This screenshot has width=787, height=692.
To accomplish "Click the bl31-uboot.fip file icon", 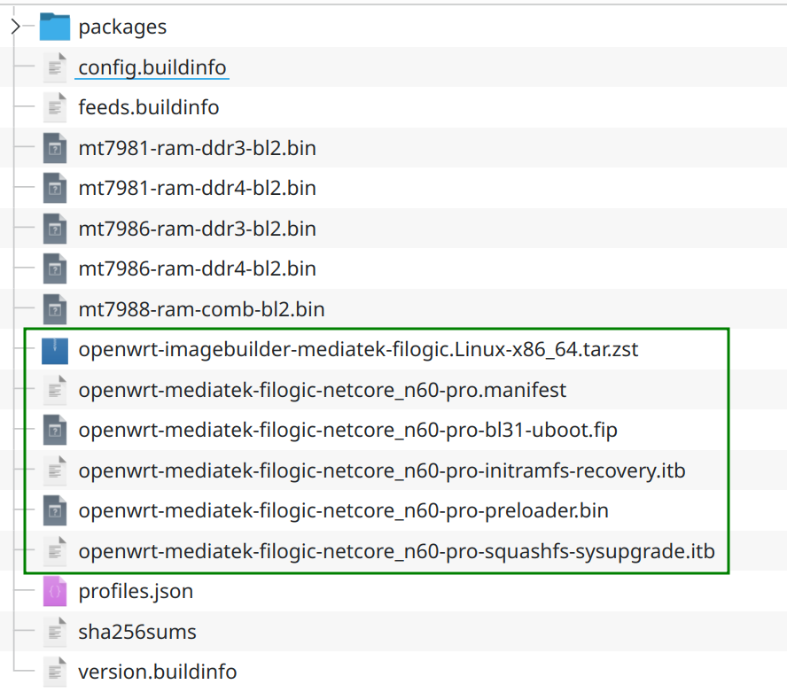I will [x=55, y=431].
